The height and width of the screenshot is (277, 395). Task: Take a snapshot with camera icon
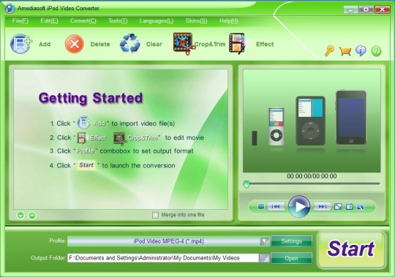(x=350, y=207)
